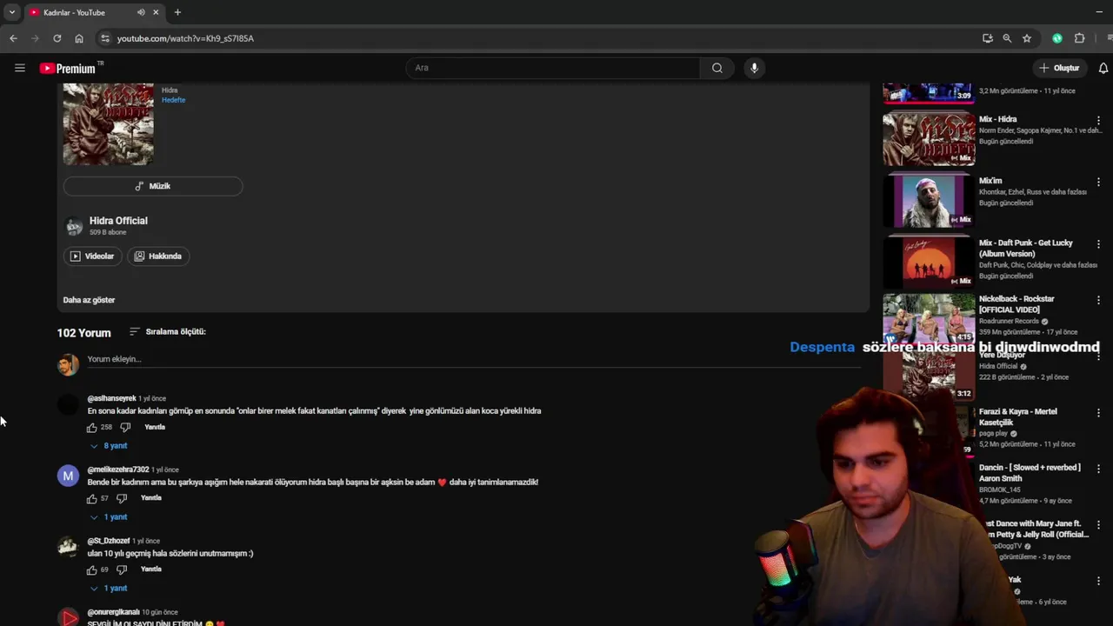Open Hidra Official channel name
Image resolution: width=1113 pixels, height=626 pixels.
point(118,221)
